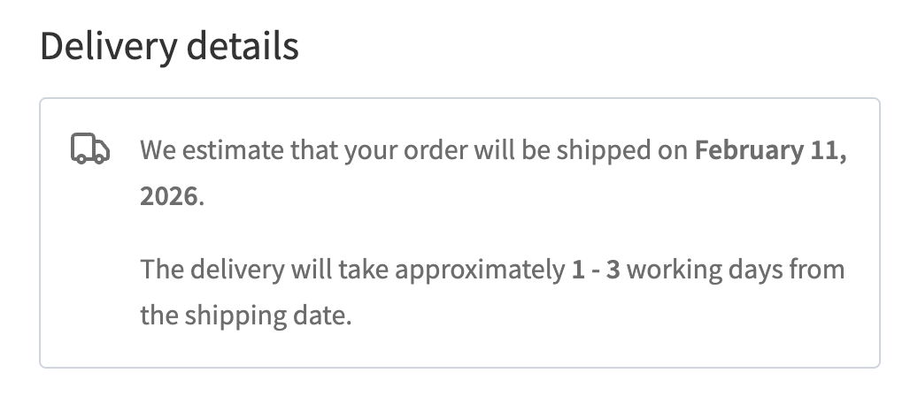Click "We" at the start of the estimate
The height and width of the screenshot is (396, 910).
click(x=157, y=149)
